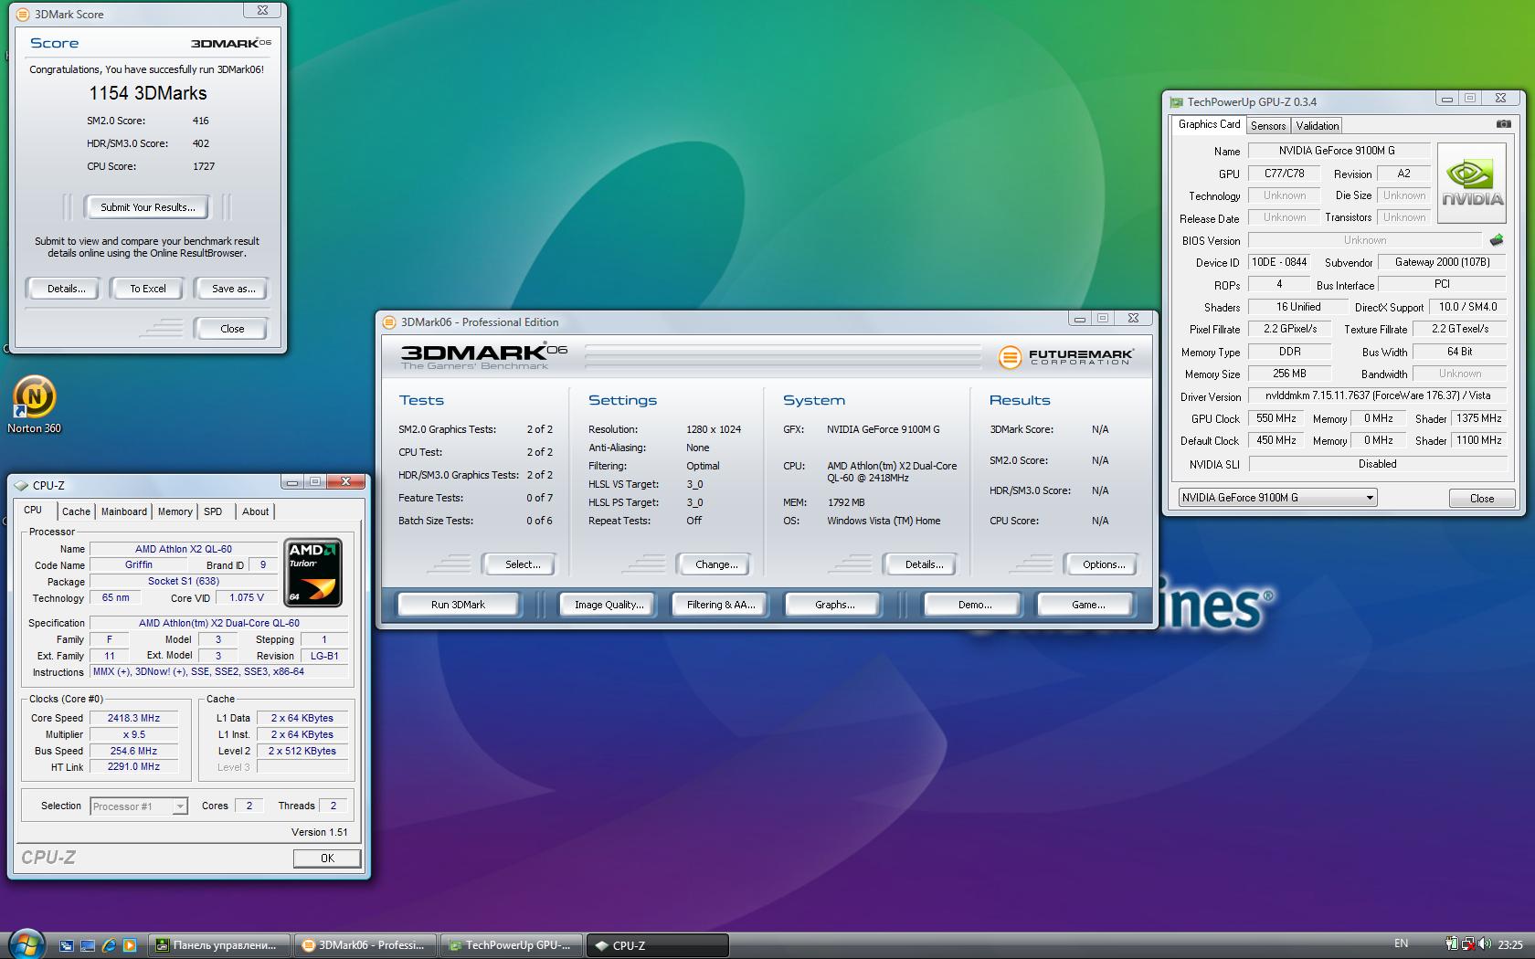Viewport: 1535px width, 959px height.
Task: Click the Game button
Action: (x=1087, y=605)
